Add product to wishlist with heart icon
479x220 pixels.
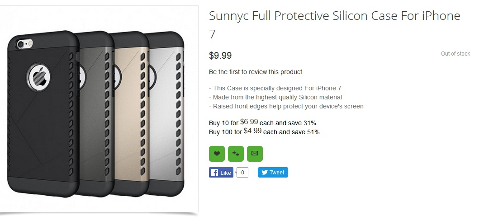(x=217, y=154)
